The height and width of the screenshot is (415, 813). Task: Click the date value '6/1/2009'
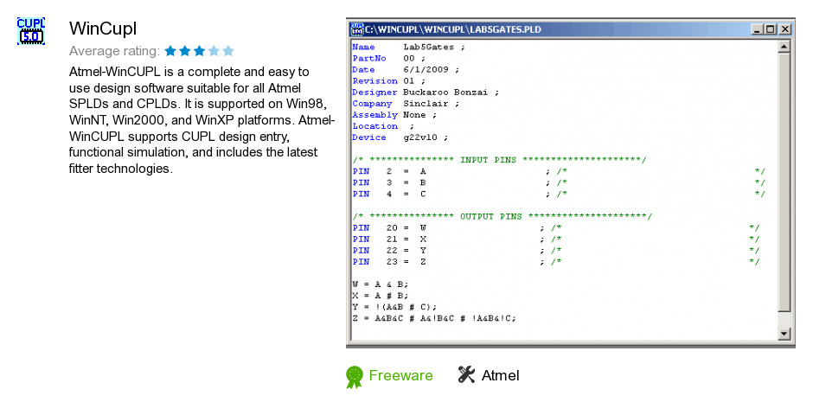(426, 70)
